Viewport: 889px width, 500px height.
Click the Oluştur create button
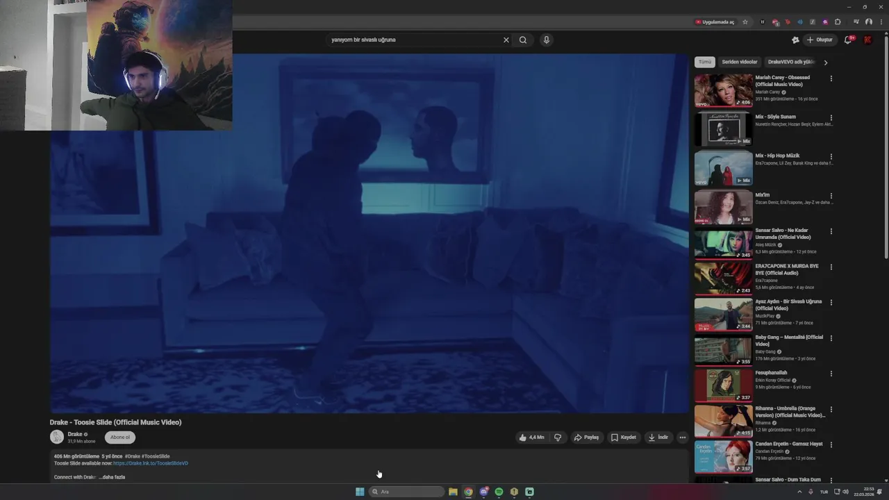820,40
